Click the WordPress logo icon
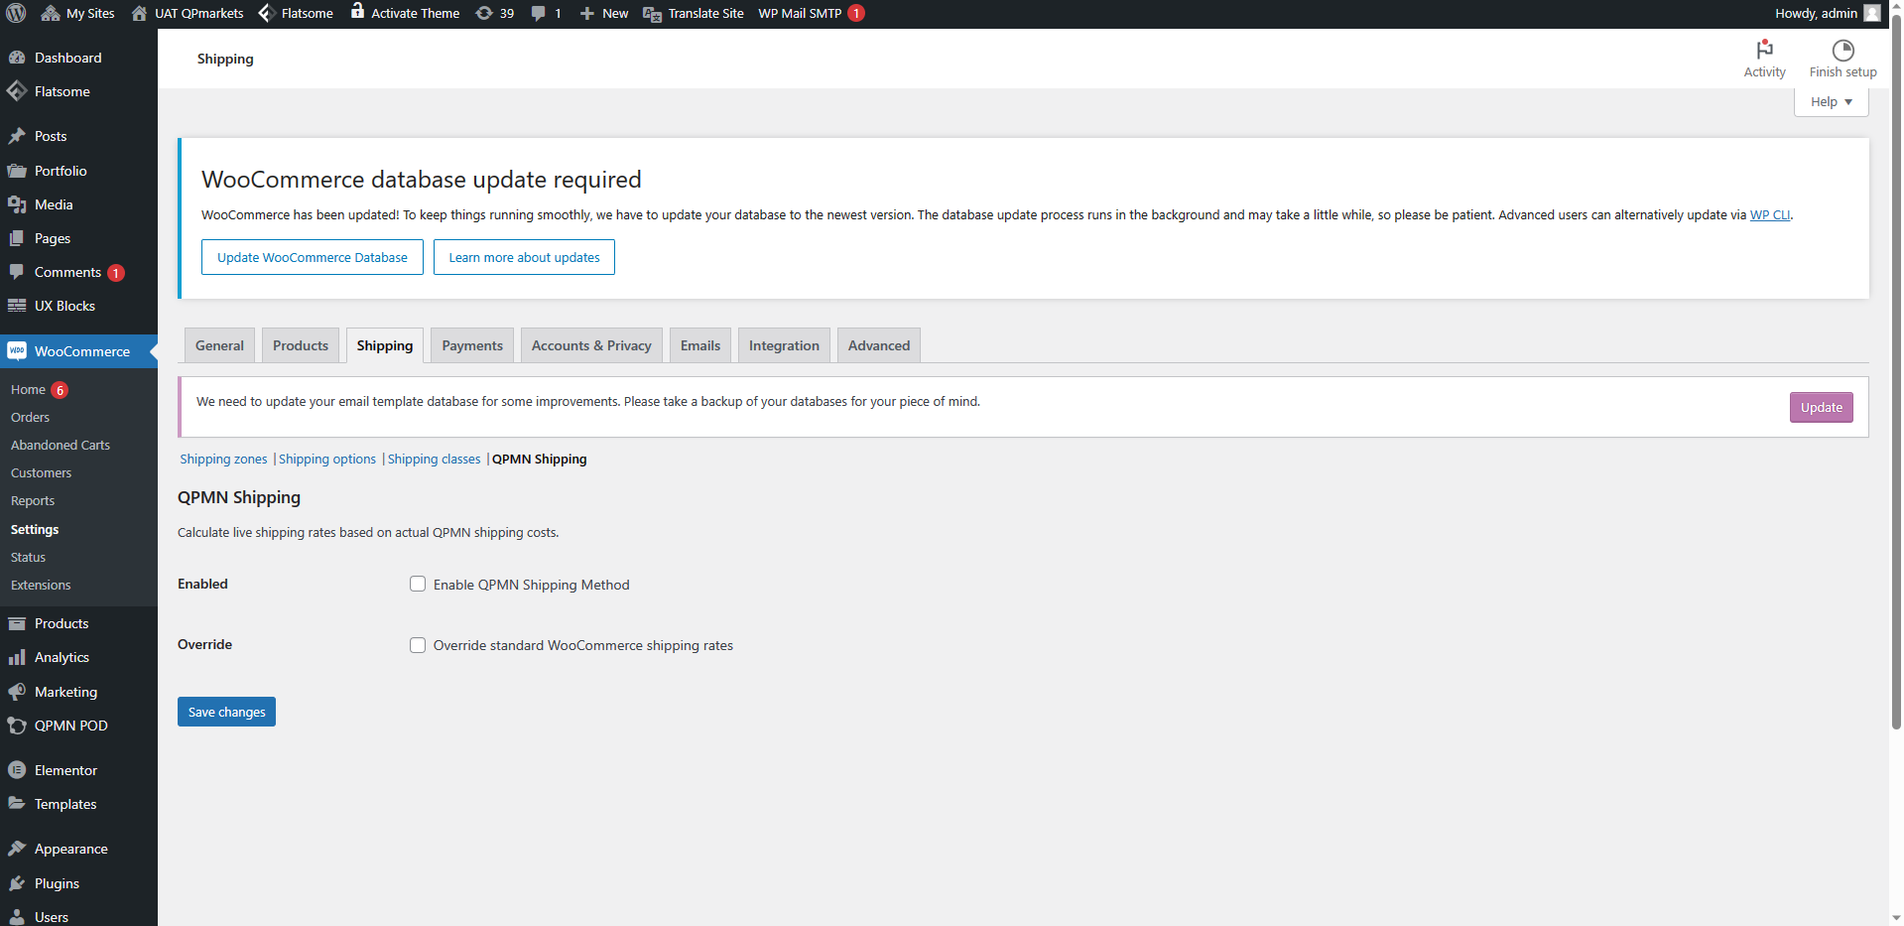1904x926 pixels. pos(16,13)
